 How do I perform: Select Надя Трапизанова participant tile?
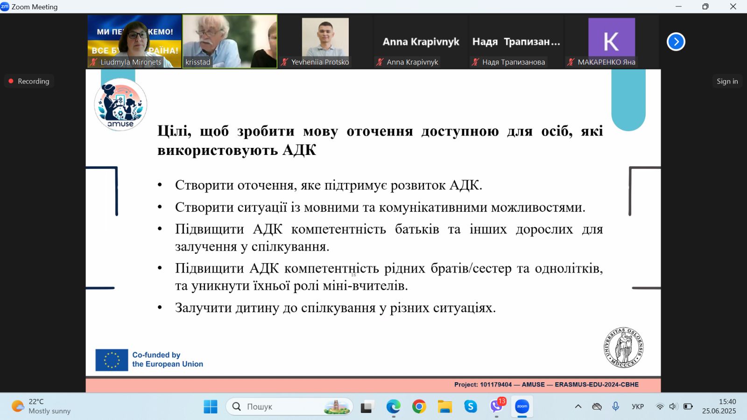point(516,42)
